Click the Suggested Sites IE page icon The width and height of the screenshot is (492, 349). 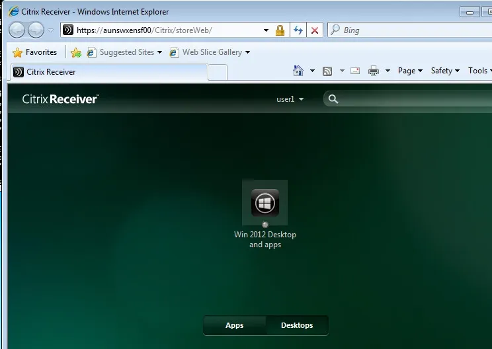coord(91,52)
